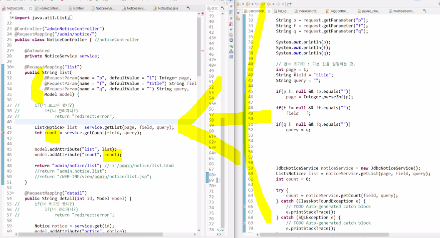Click "Integer.parseInt(p)" in the right editor
Viewport: 440px width, 238px height.
click(x=328, y=97)
